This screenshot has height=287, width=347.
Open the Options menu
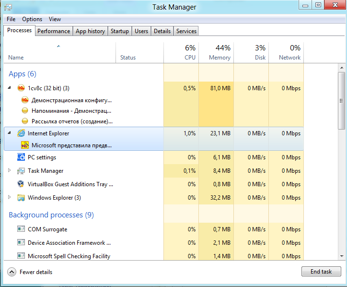click(x=32, y=19)
